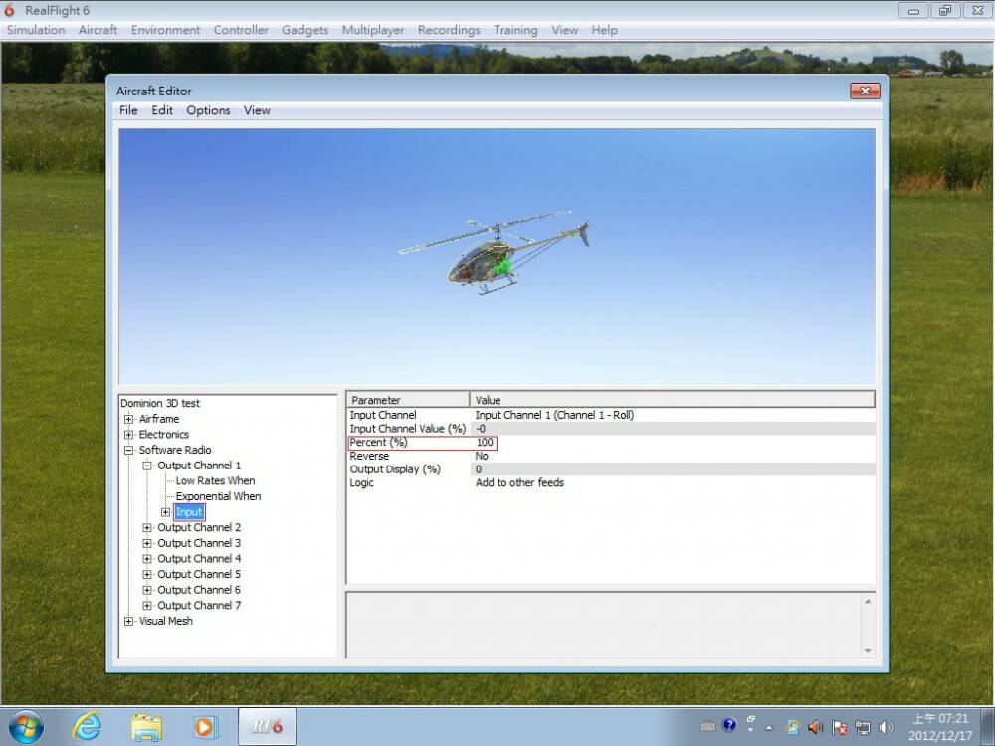Open Windows Media Player taskbar icon
Screen dimensions: 995x746
205,727
